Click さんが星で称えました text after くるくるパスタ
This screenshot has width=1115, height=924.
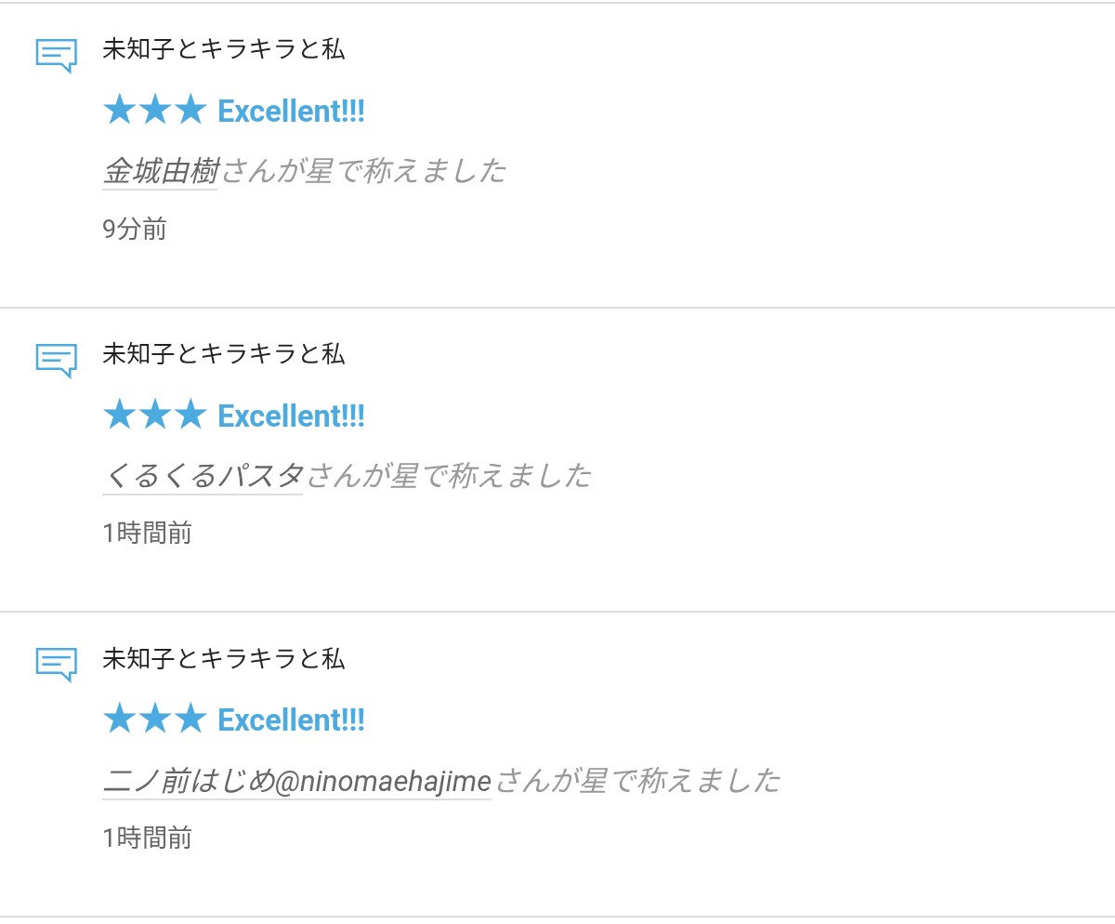point(449,476)
